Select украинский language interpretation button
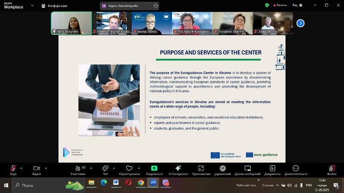 pyautogui.click(x=222, y=170)
